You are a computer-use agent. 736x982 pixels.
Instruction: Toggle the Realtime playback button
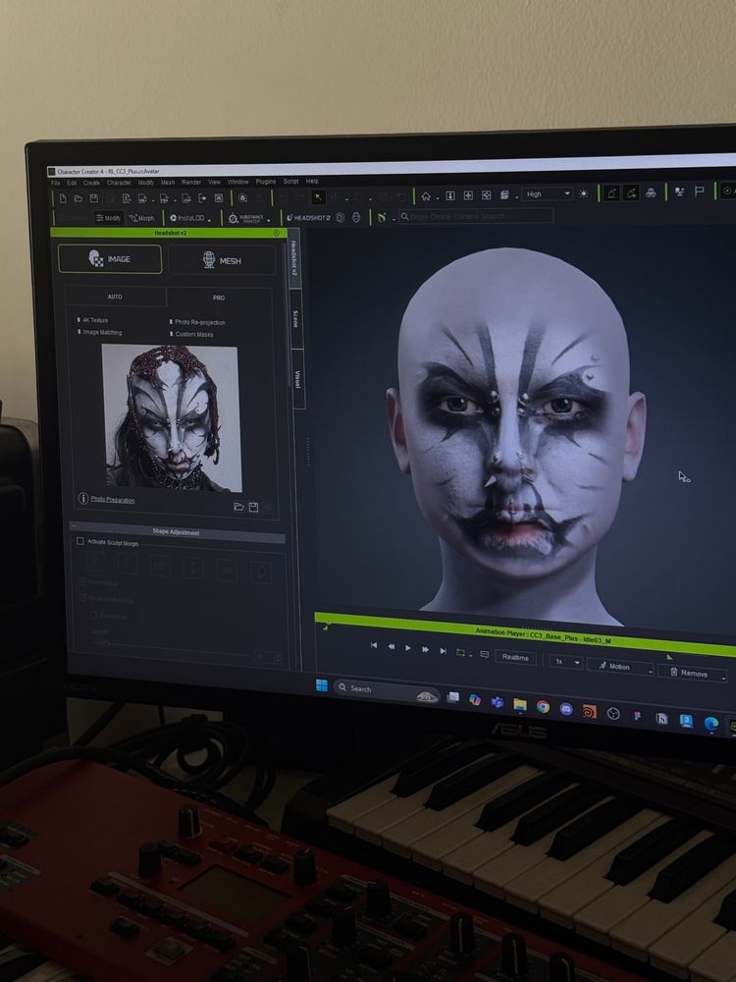click(516, 658)
